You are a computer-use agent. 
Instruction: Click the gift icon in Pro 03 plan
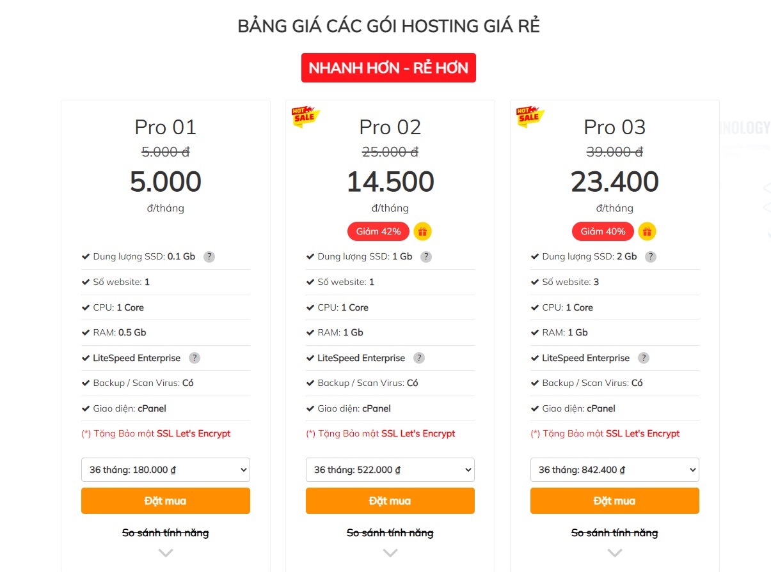pyautogui.click(x=647, y=231)
